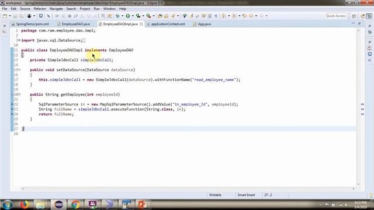
Task: Minimize the editor area
Action: pyautogui.click(x=353, y=23)
